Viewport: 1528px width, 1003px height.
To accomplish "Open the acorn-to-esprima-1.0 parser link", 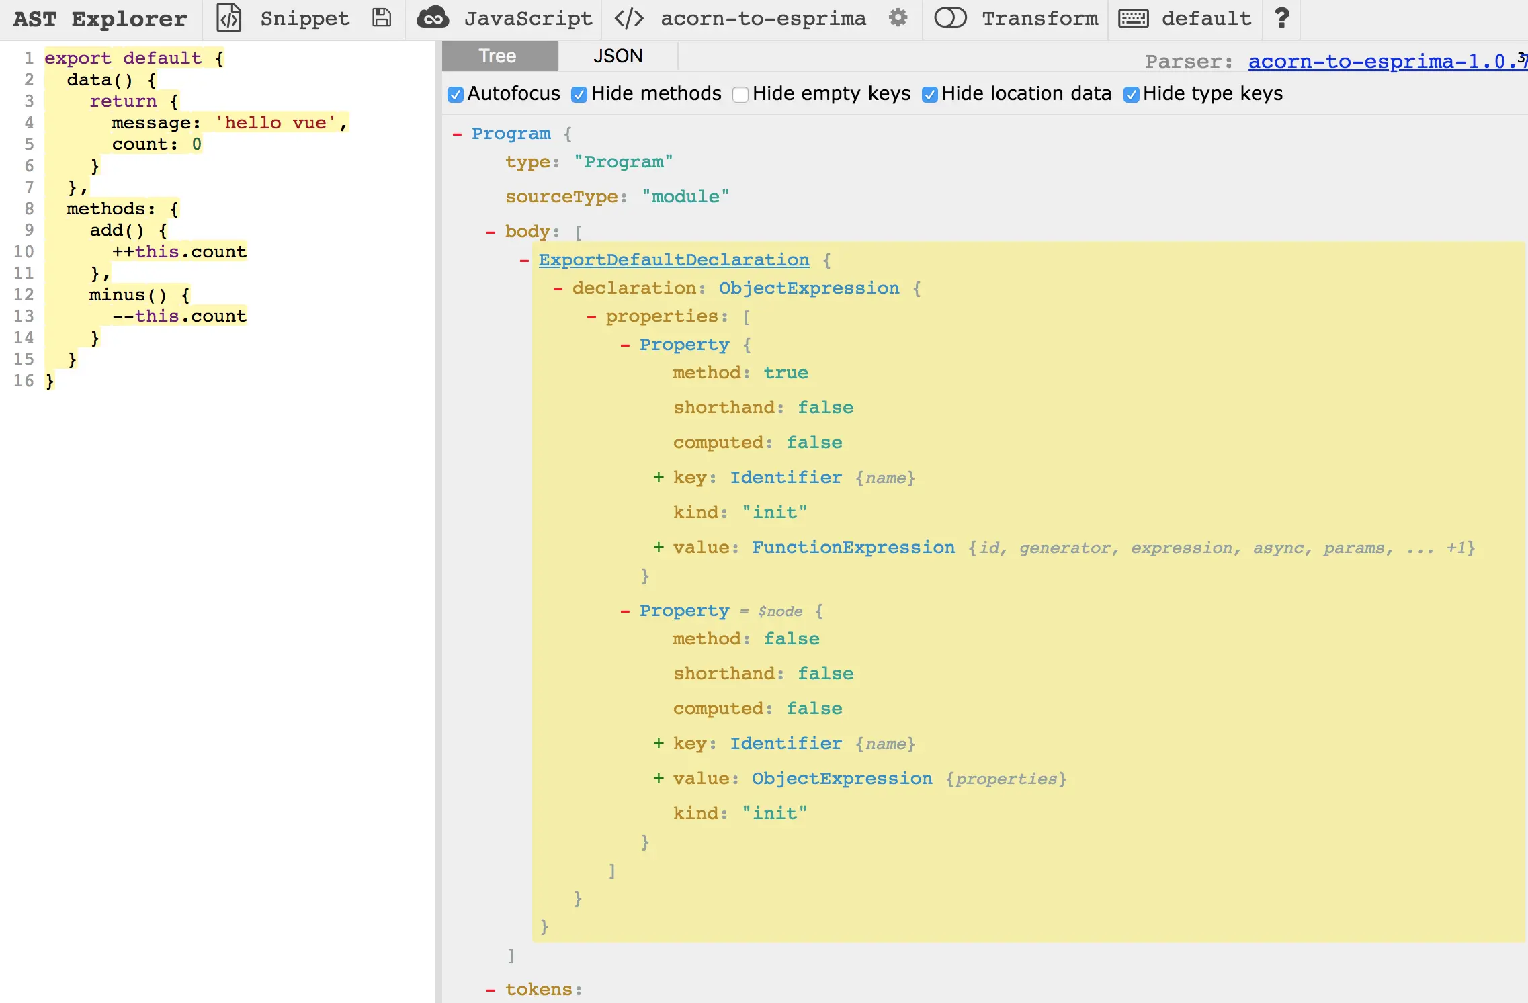I will pos(1384,62).
